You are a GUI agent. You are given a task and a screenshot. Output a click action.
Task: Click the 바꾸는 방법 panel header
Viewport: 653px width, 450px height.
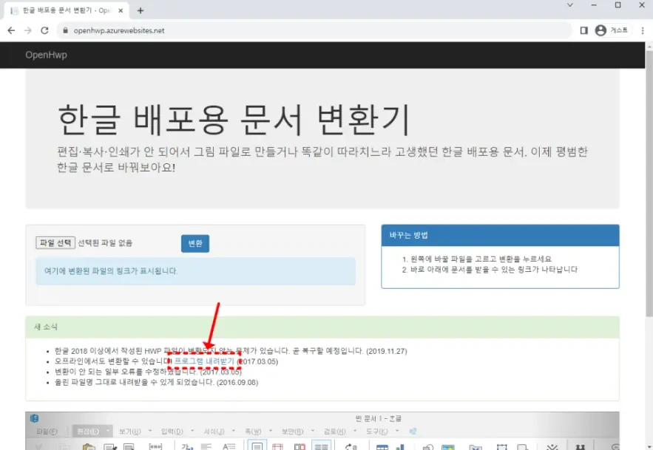pos(500,235)
